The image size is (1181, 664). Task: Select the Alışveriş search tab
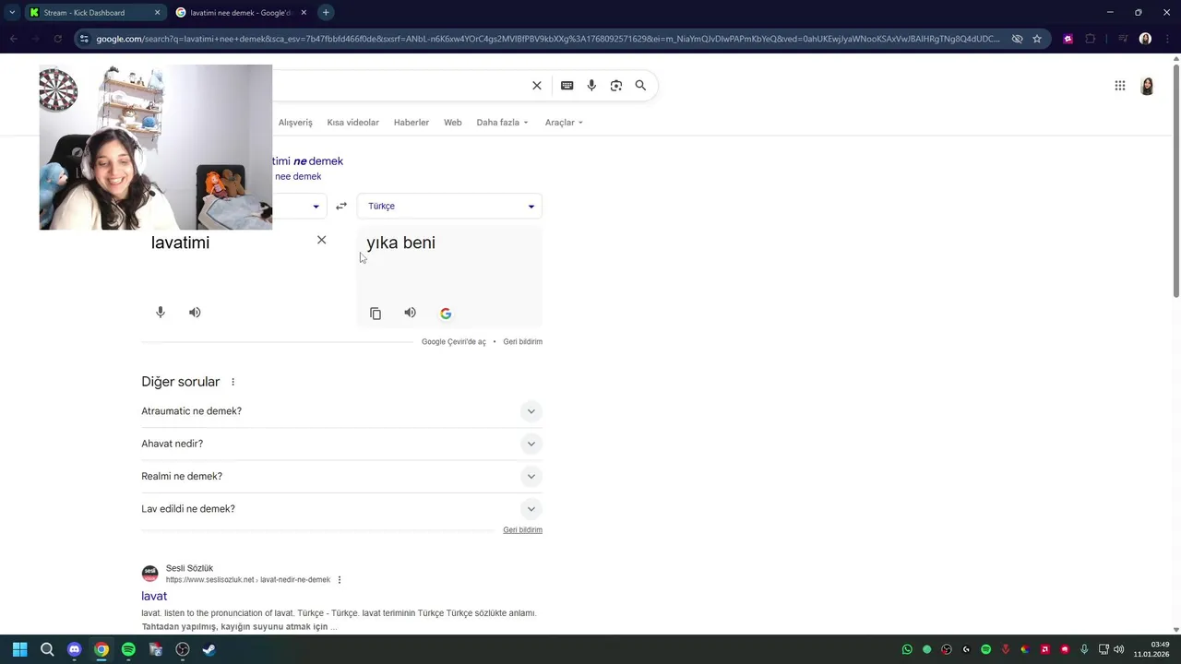point(295,123)
